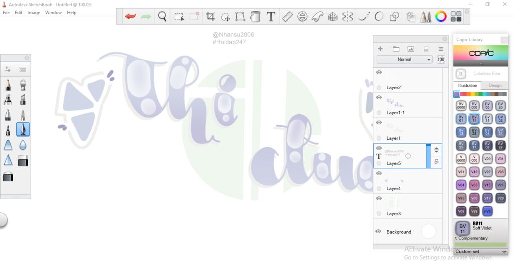Select the Predictive Stroke tool

tap(379, 16)
